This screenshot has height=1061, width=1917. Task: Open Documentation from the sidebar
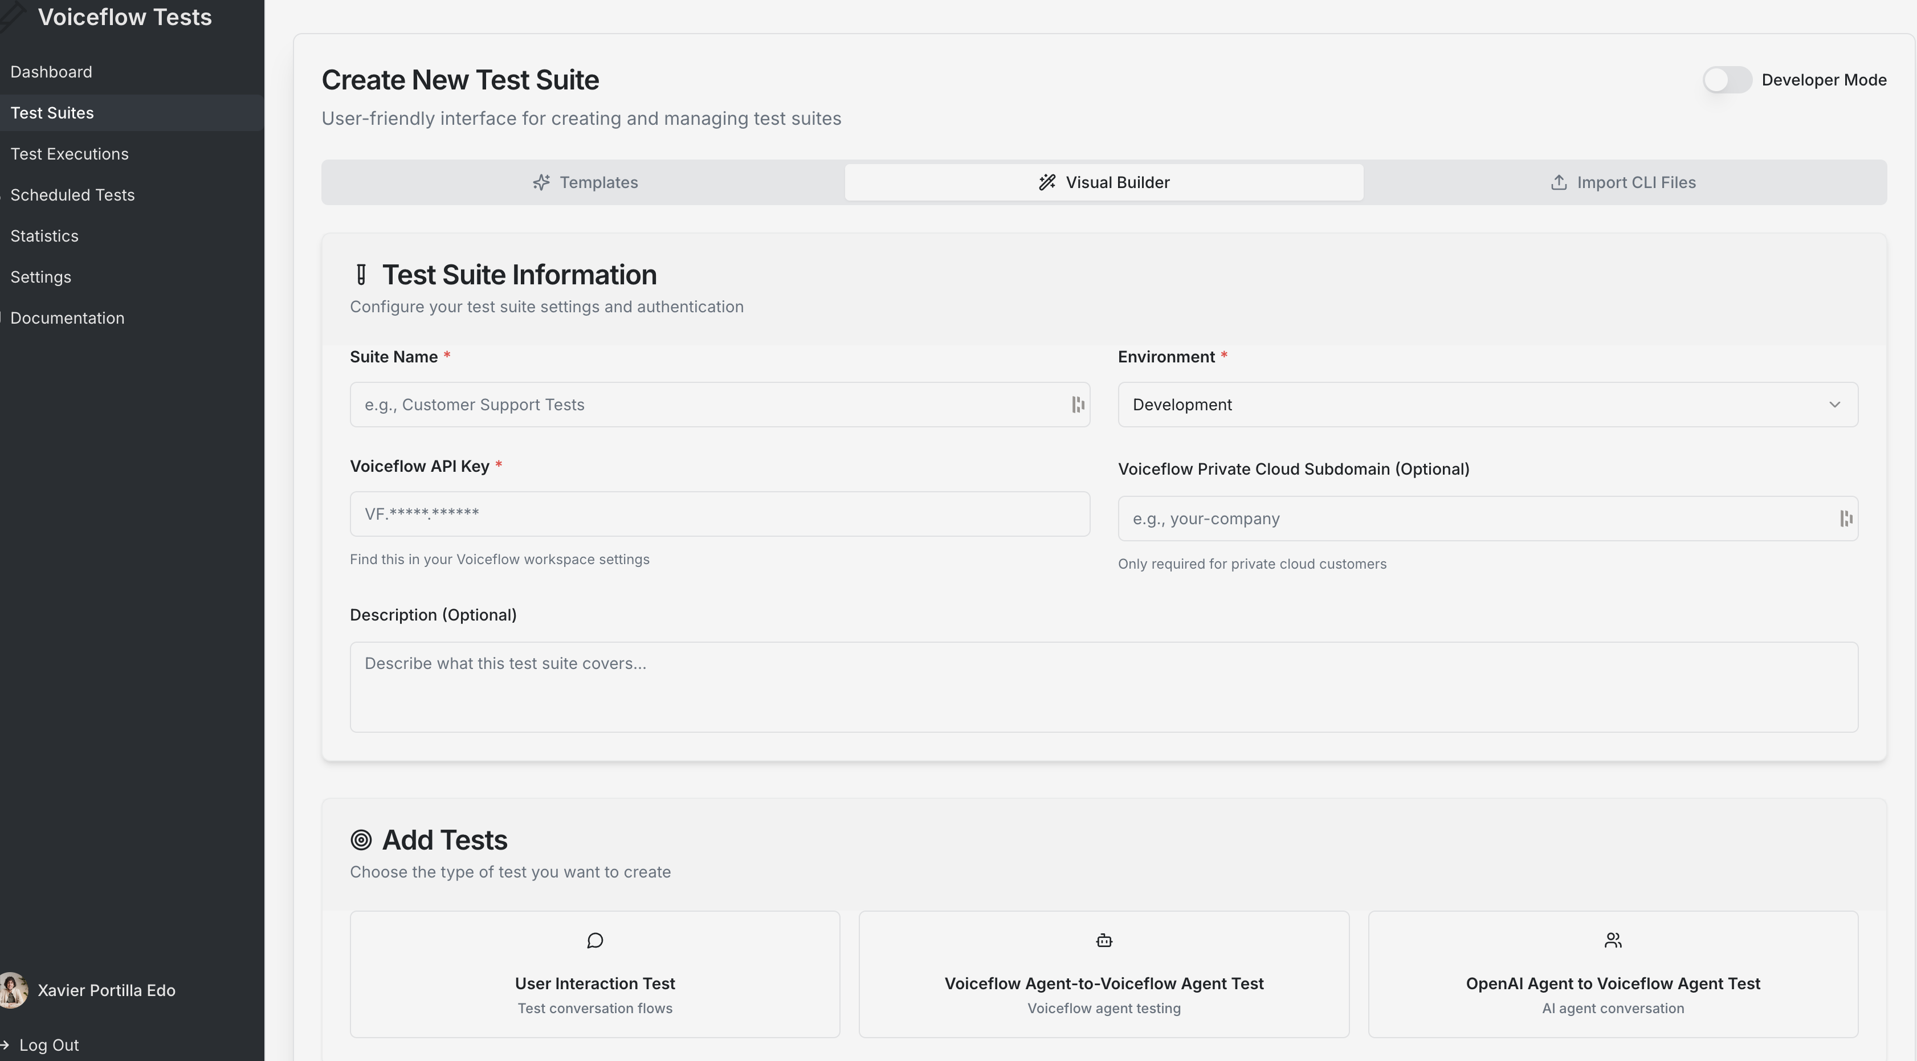click(x=67, y=318)
